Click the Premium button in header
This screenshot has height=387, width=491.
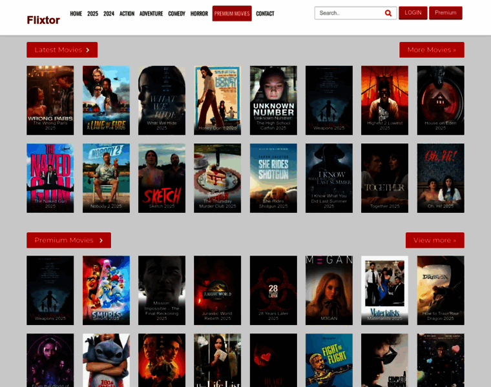(x=446, y=13)
